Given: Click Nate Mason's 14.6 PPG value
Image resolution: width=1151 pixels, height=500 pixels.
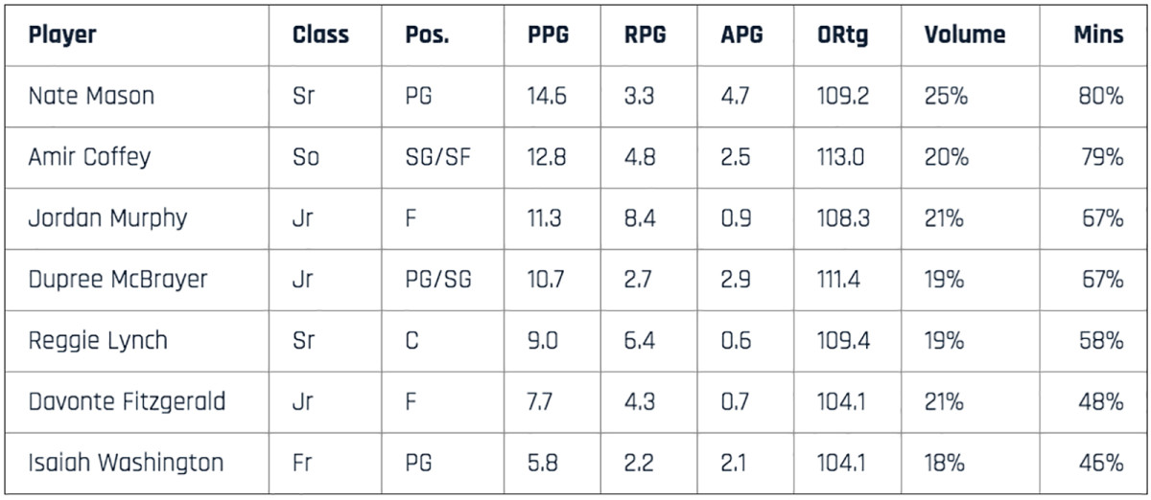Looking at the screenshot, I should 547,96.
